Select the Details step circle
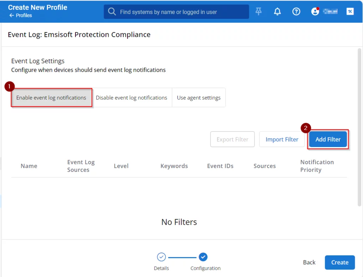Viewport: 363px width, 277px height. click(x=161, y=257)
